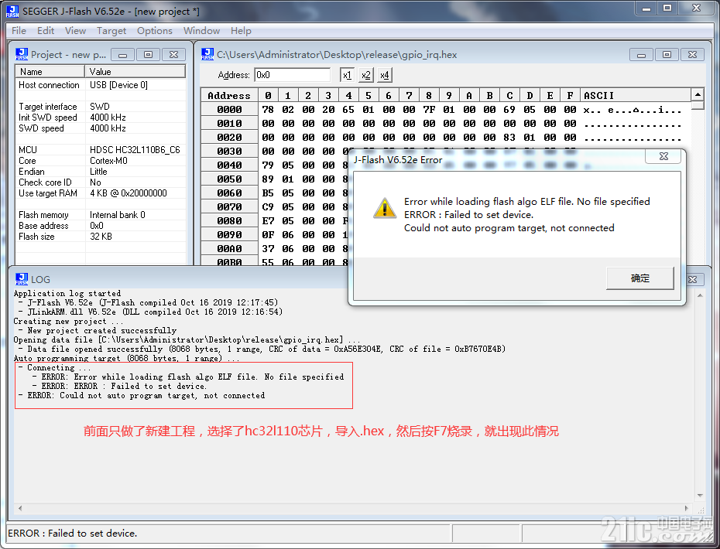Select '32 KB' flash size value
The width and height of the screenshot is (720, 549).
(x=101, y=236)
